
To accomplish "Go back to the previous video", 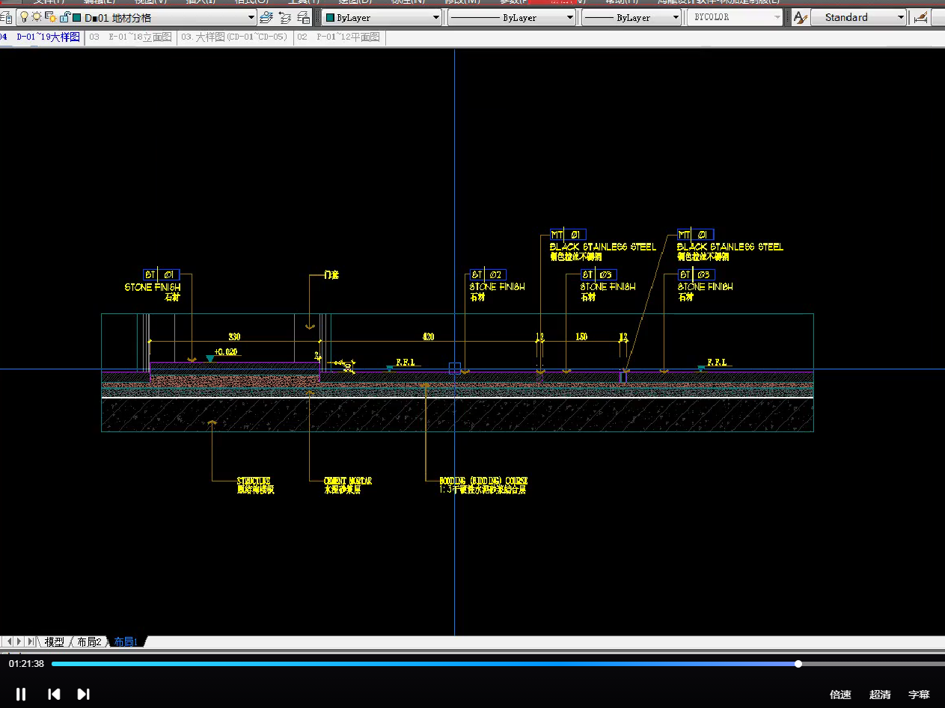I will coord(54,694).
